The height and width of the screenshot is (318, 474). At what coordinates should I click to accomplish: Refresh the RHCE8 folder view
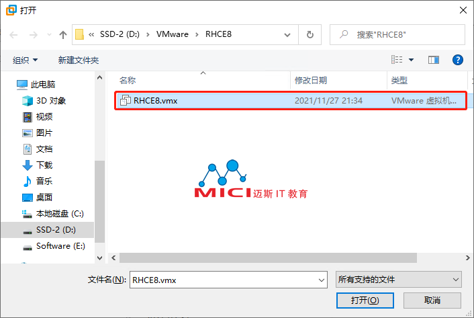coord(310,35)
